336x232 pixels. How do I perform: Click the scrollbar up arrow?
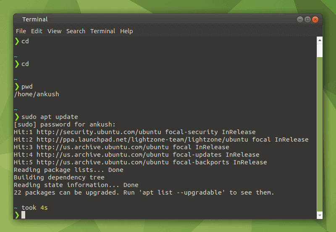point(320,40)
